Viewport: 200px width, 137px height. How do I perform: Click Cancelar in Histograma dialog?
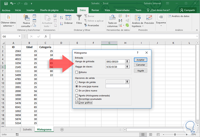(x=140, y=65)
